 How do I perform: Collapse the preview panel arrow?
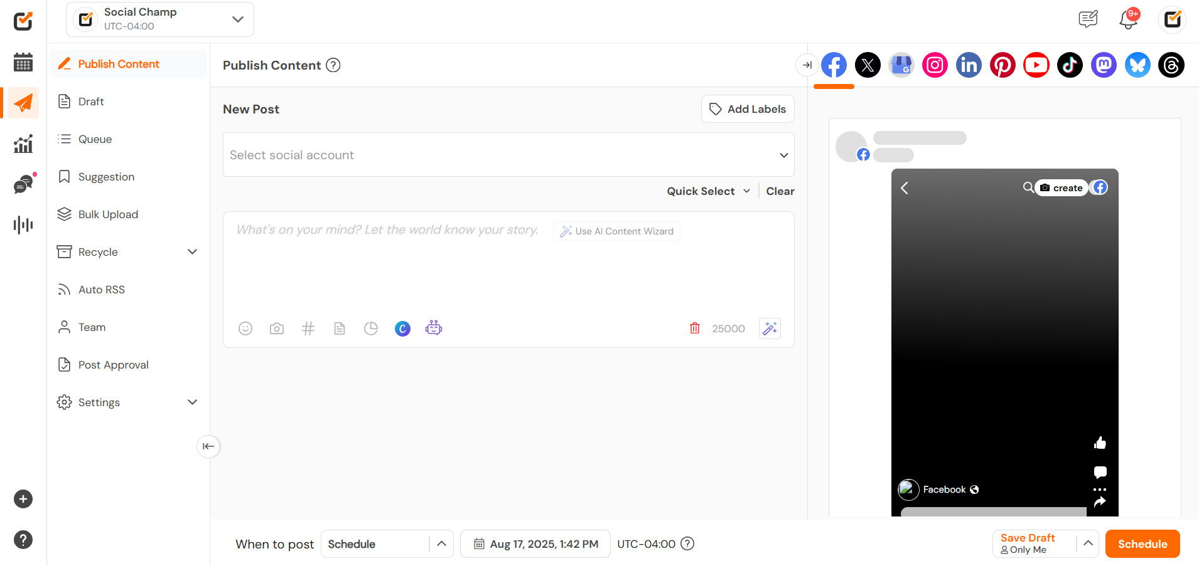tap(807, 65)
